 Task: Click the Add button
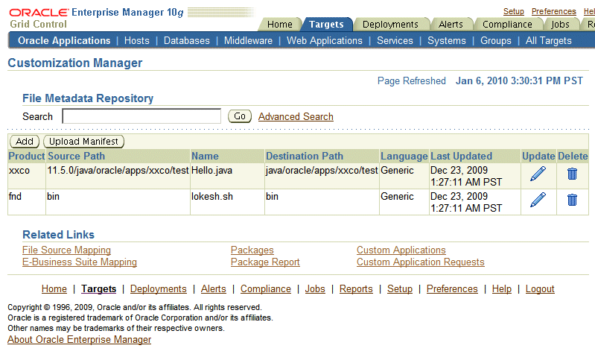click(x=25, y=142)
